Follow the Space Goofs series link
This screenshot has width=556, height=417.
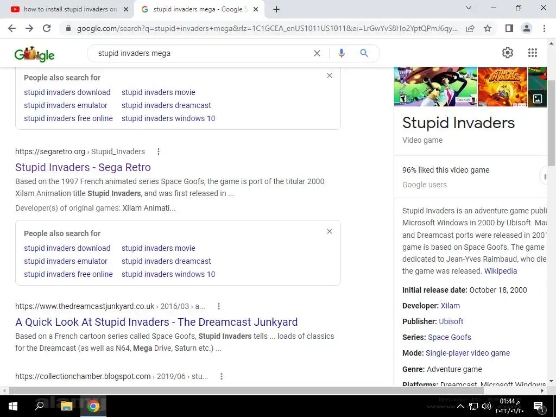click(x=449, y=337)
